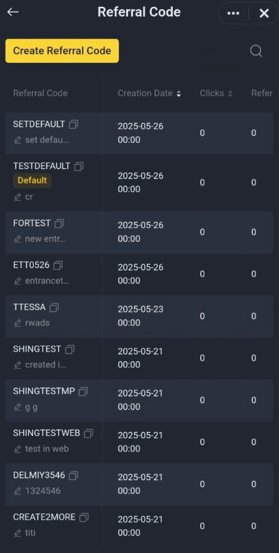Edit the note for ETT0526 code

click(x=17, y=281)
